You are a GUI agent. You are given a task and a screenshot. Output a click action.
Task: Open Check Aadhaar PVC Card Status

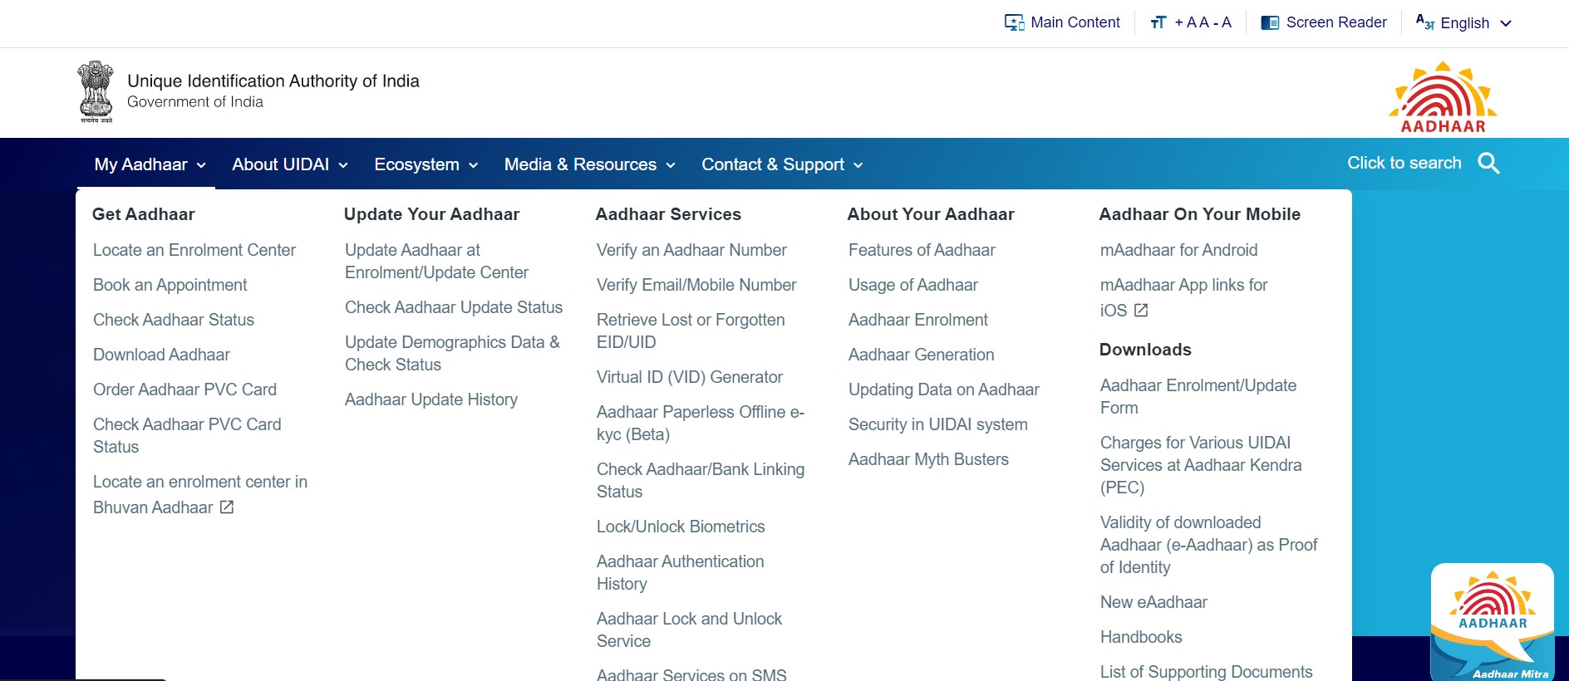pos(187,435)
